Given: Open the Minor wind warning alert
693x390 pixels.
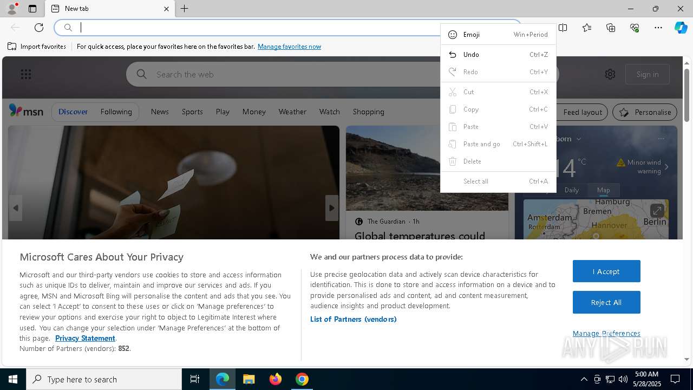Looking at the screenshot, I should pyautogui.click(x=643, y=166).
